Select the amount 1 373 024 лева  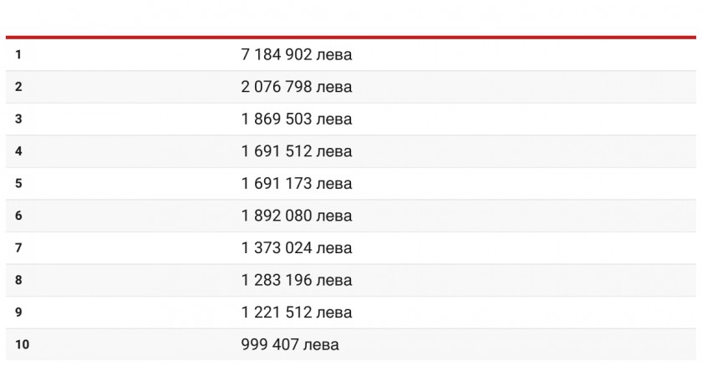[x=297, y=248]
